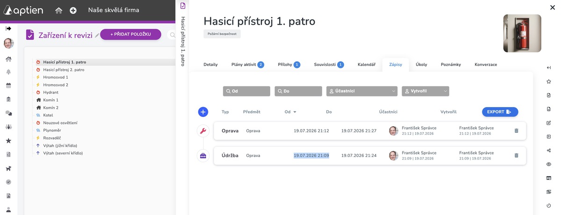Select Komín 1 in the list
This screenshot has width=561, height=215.
pyautogui.click(x=50, y=100)
